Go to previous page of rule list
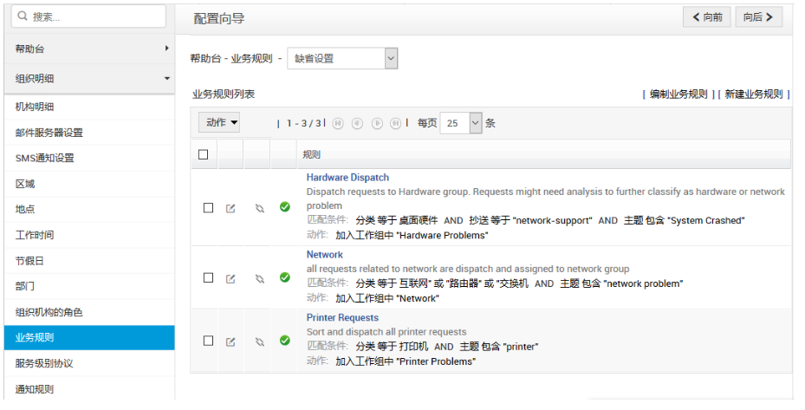The image size is (805, 410). (x=357, y=123)
